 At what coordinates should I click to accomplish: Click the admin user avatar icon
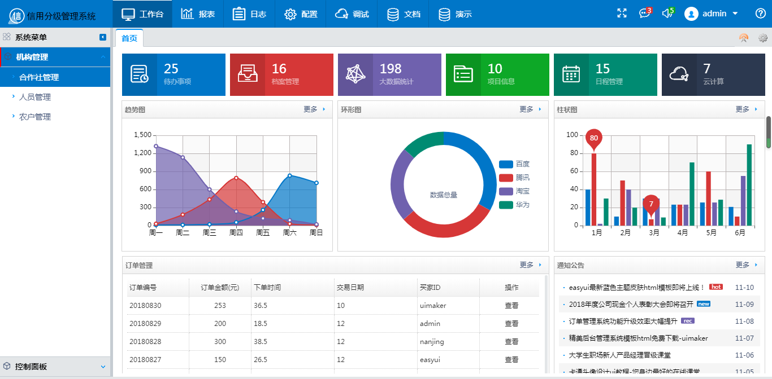[691, 14]
